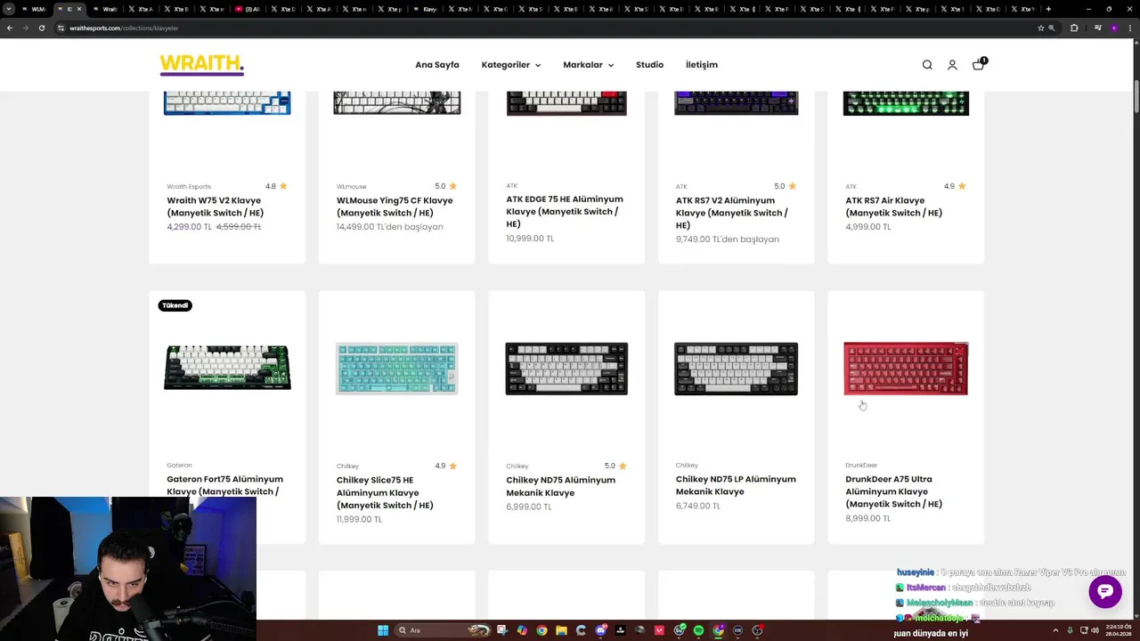
Task: Click the Gateron brand label
Action: click(x=179, y=466)
